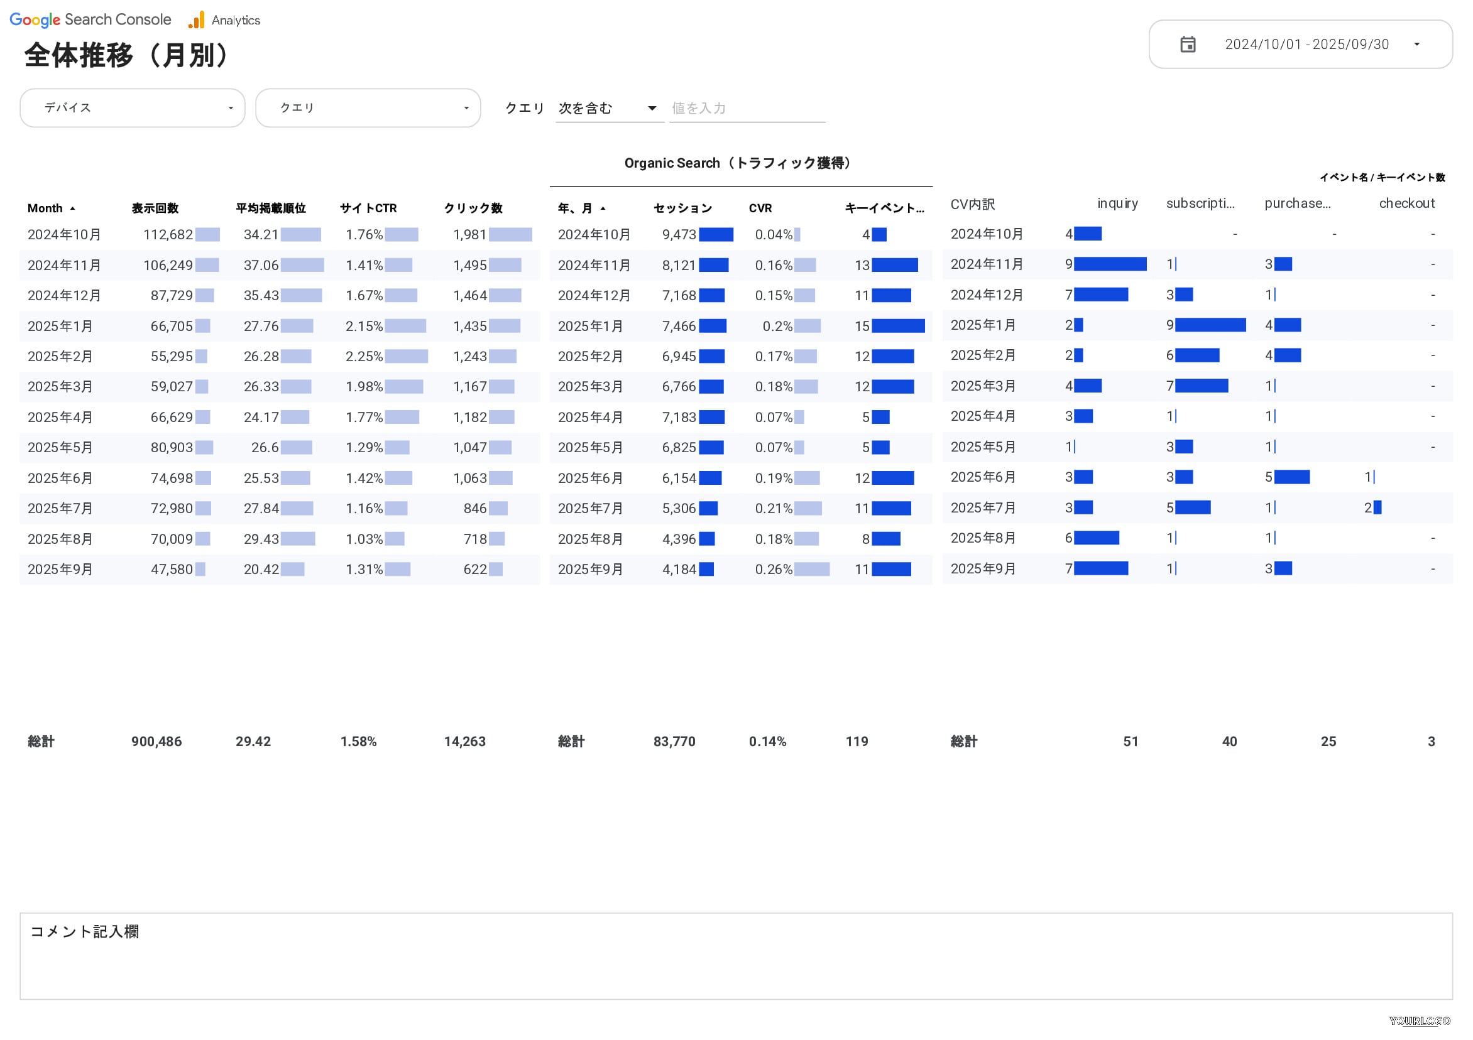Click the 値を入力 query text field
The width and height of the screenshot is (1473, 1040).
pos(746,109)
